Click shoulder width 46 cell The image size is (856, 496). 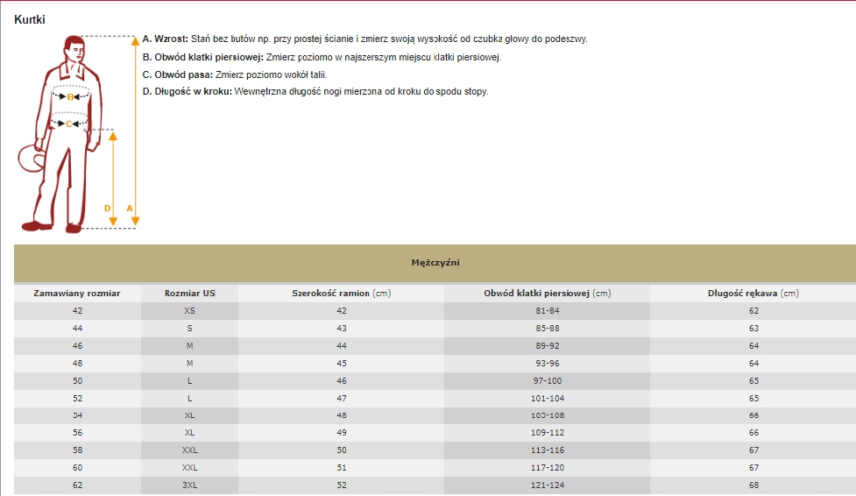click(341, 380)
